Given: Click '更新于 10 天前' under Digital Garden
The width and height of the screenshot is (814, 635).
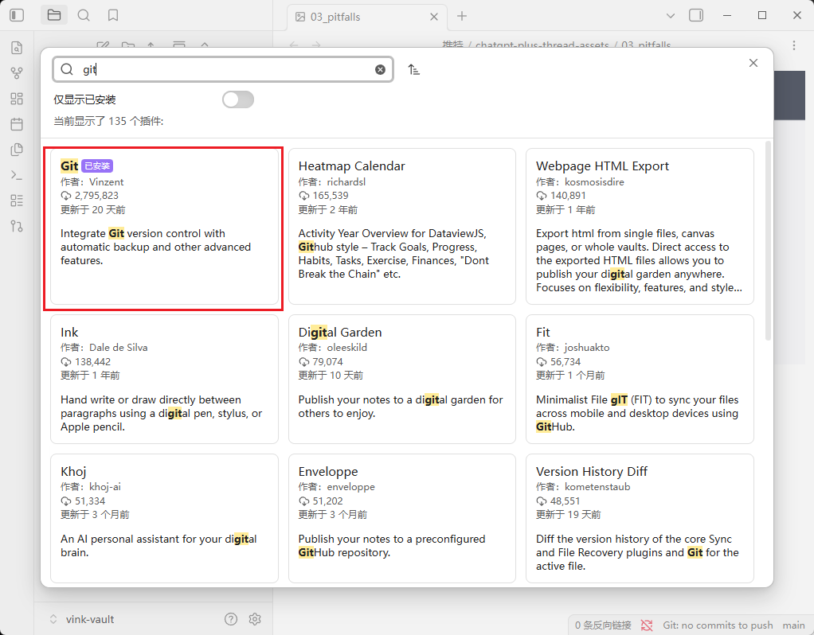Looking at the screenshot, I should pyautogui.click(x=331, y=375).
